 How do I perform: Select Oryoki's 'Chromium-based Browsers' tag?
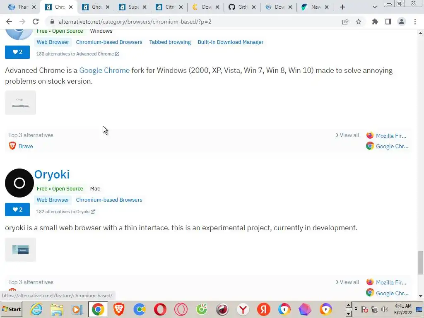point(109,200)
